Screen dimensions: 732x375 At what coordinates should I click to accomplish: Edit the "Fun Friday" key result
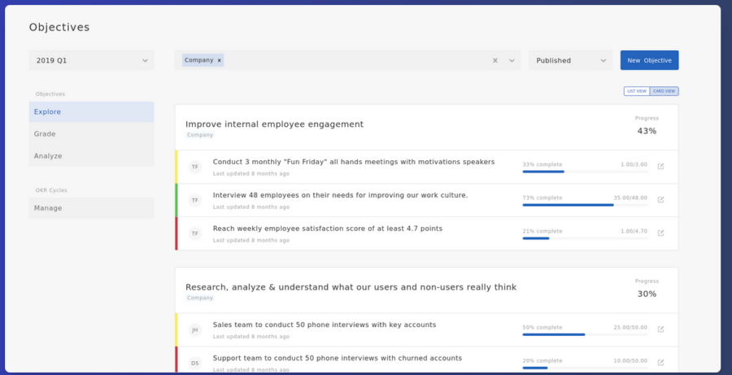click(x=660, y=166)
